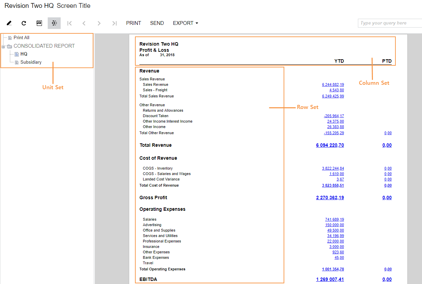Open COGS - Inventory PTD 0,00 link

pyautogui.click(x=388, y=168)
